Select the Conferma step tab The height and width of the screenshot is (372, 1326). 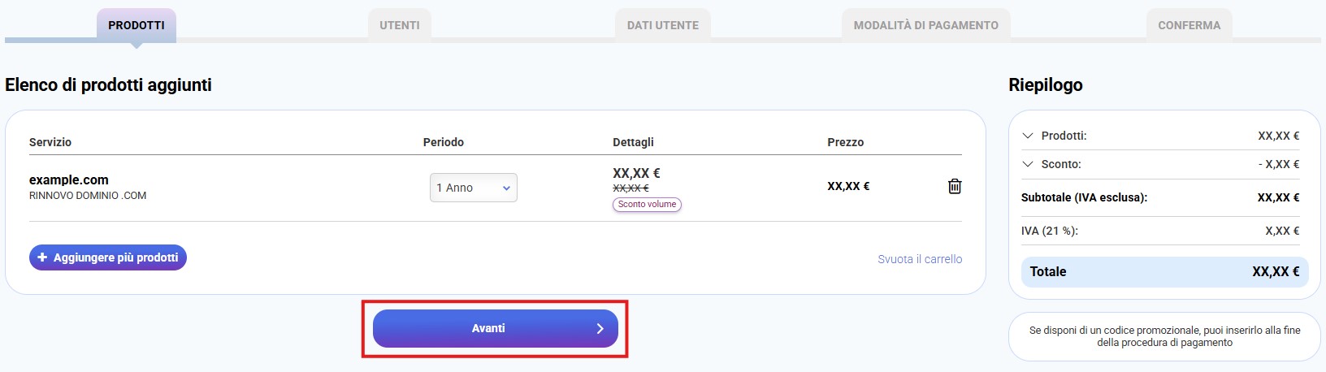[1189, 25]
